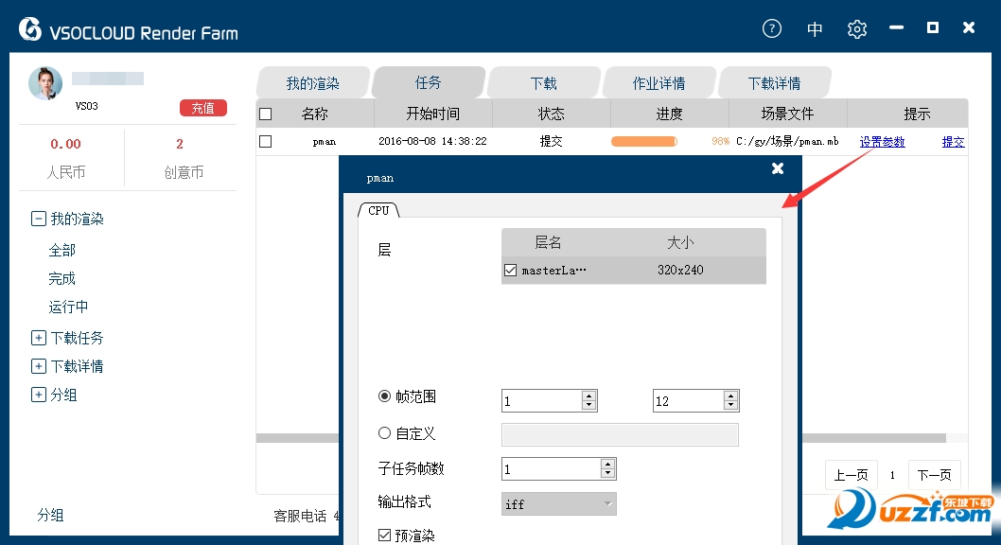
Task: Click the start frame input field
Action: (x=540, y=401)
